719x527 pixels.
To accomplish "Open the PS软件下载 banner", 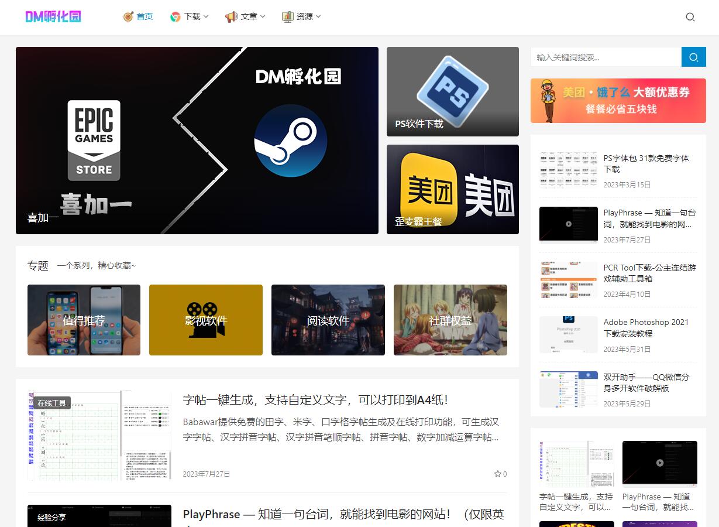I will pos(453,91).
